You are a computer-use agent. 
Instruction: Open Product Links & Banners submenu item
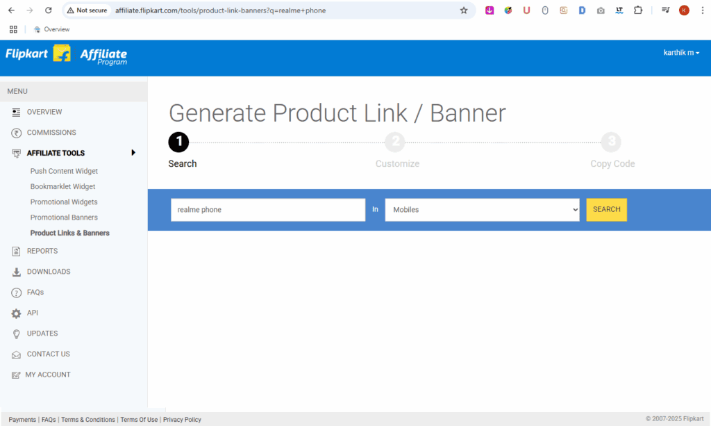tap(70, 233)
